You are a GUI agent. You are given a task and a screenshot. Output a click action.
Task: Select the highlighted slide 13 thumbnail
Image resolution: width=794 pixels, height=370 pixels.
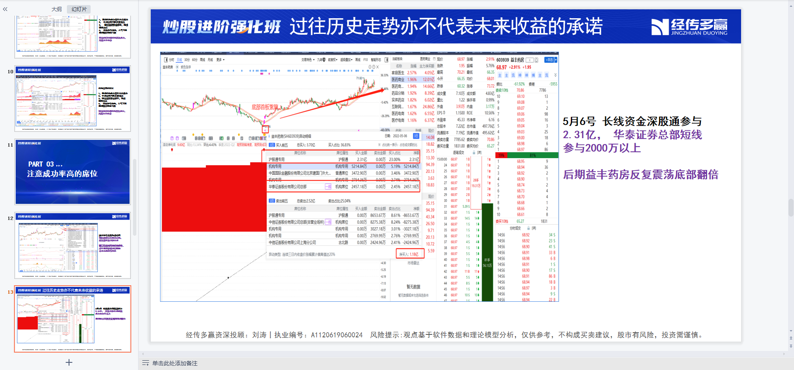(72, 319)
